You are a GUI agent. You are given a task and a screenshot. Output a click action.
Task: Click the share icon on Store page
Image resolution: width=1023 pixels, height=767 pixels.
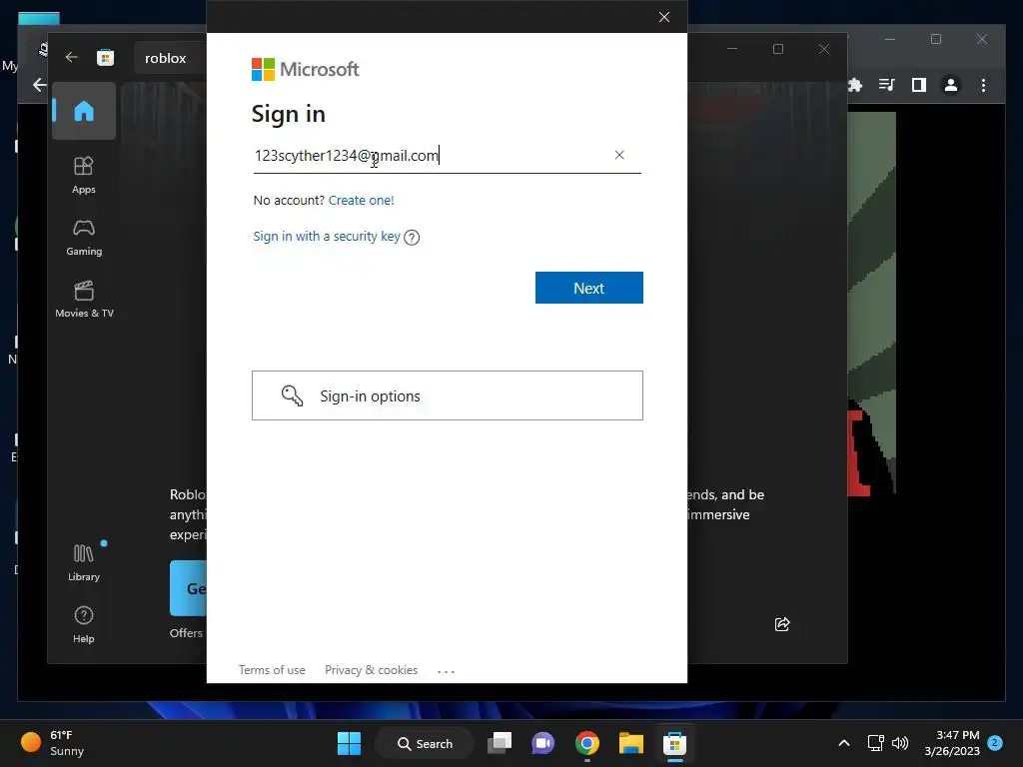[782, 624]
